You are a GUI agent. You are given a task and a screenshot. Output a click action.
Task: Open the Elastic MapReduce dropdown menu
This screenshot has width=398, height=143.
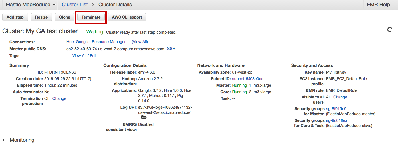[x=28, y=5]
